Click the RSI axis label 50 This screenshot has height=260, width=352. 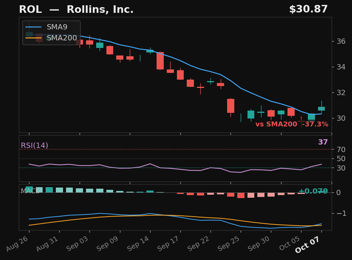(341, 159)
